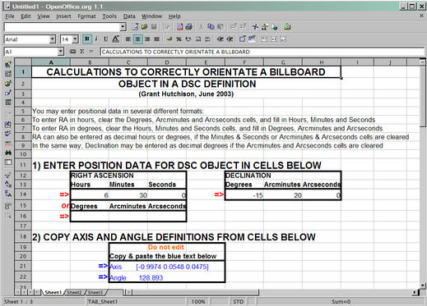Open the Borders options icon

(x=242, y=39)
